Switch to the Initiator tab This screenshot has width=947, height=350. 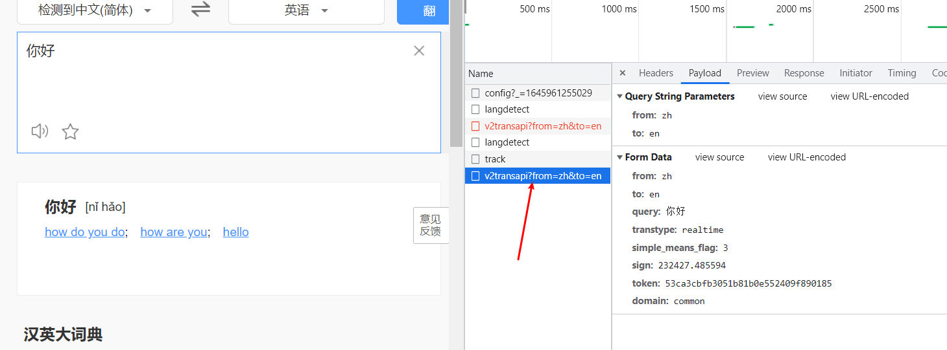[856, 73]
